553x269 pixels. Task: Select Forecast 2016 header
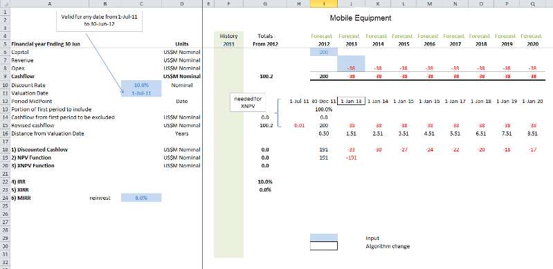tap(428, 40)
